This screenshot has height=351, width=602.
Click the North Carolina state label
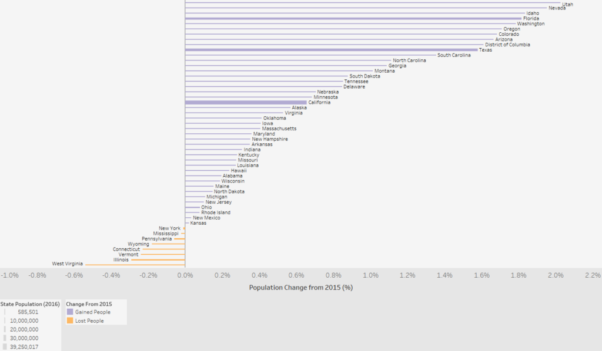click(409, 60)
